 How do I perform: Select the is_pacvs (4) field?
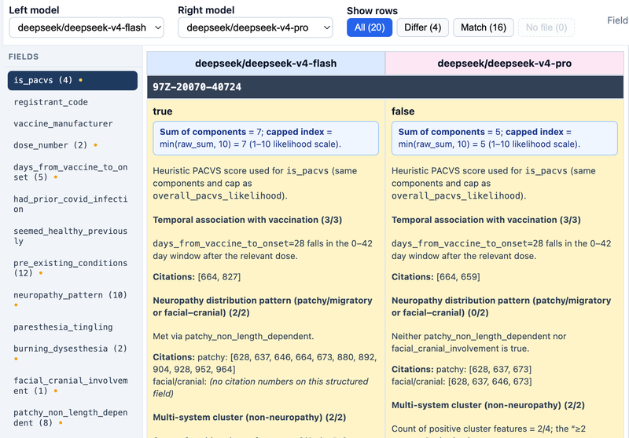72,81
